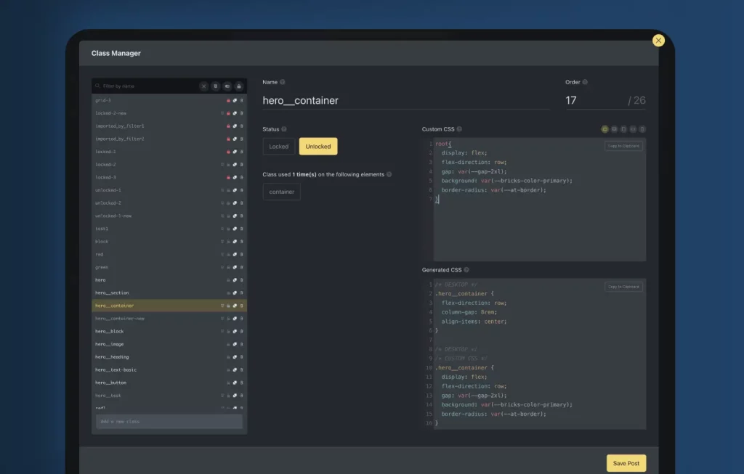Select the hero__container-new class
The width and height of the screenshot is (744, 474).
(x=169, y=319)
